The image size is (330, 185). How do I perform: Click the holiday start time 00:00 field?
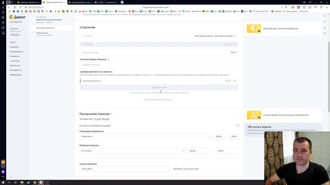[x=200, y=151]
